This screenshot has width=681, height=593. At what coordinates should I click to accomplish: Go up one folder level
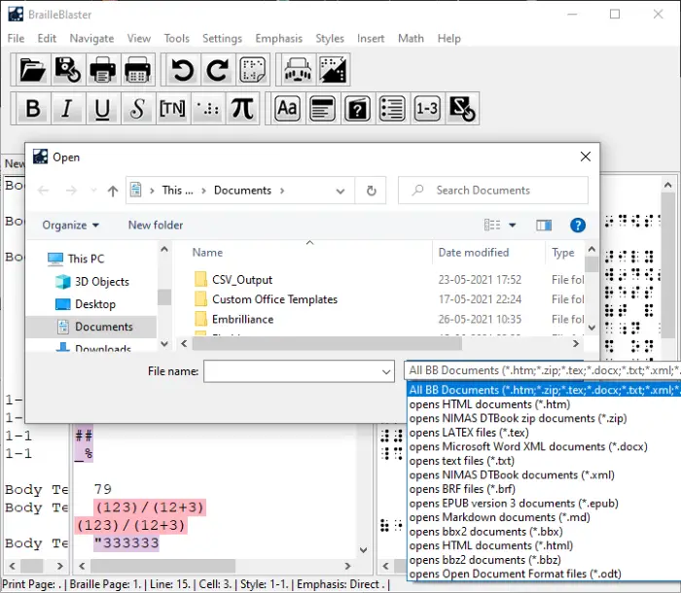[x=113, y=191]
